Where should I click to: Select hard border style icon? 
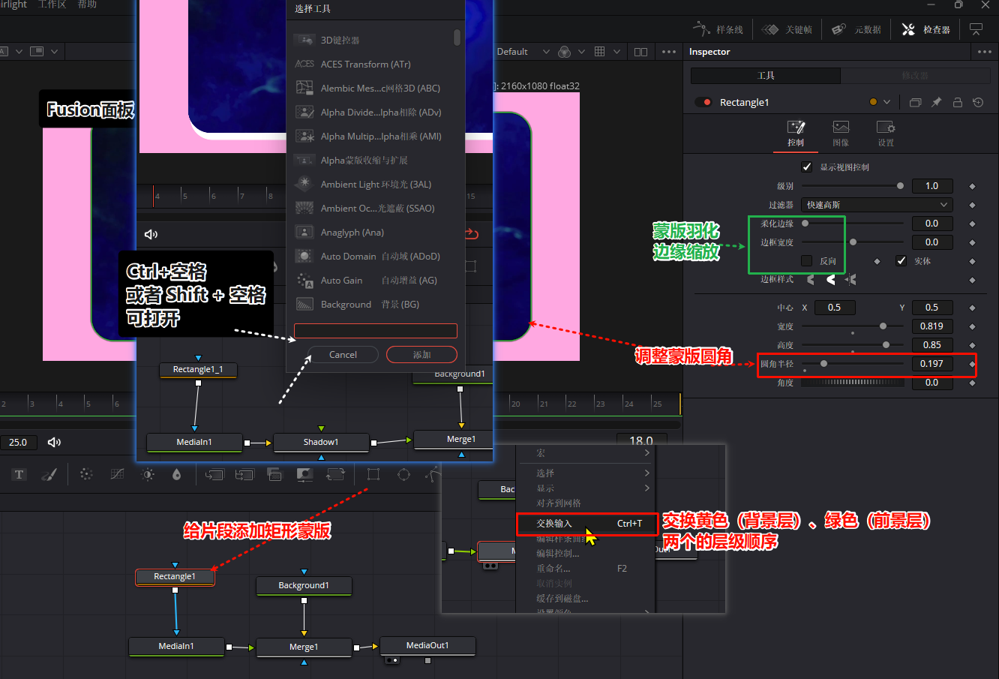[x=811, y=279]
